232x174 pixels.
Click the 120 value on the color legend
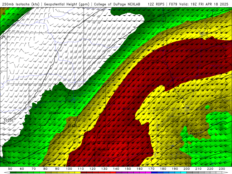click(93, 169)
